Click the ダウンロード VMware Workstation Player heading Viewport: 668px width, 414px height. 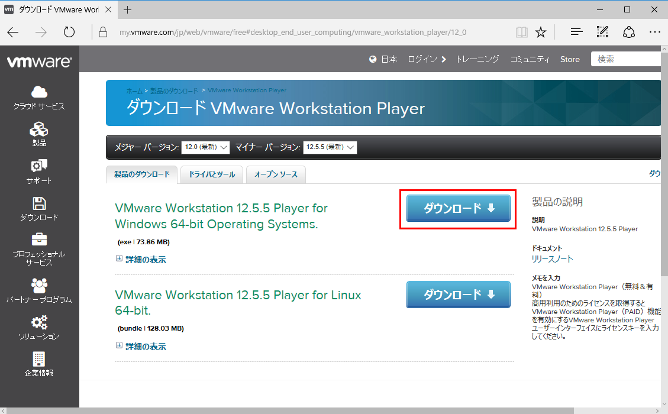[x=276, y=108]
